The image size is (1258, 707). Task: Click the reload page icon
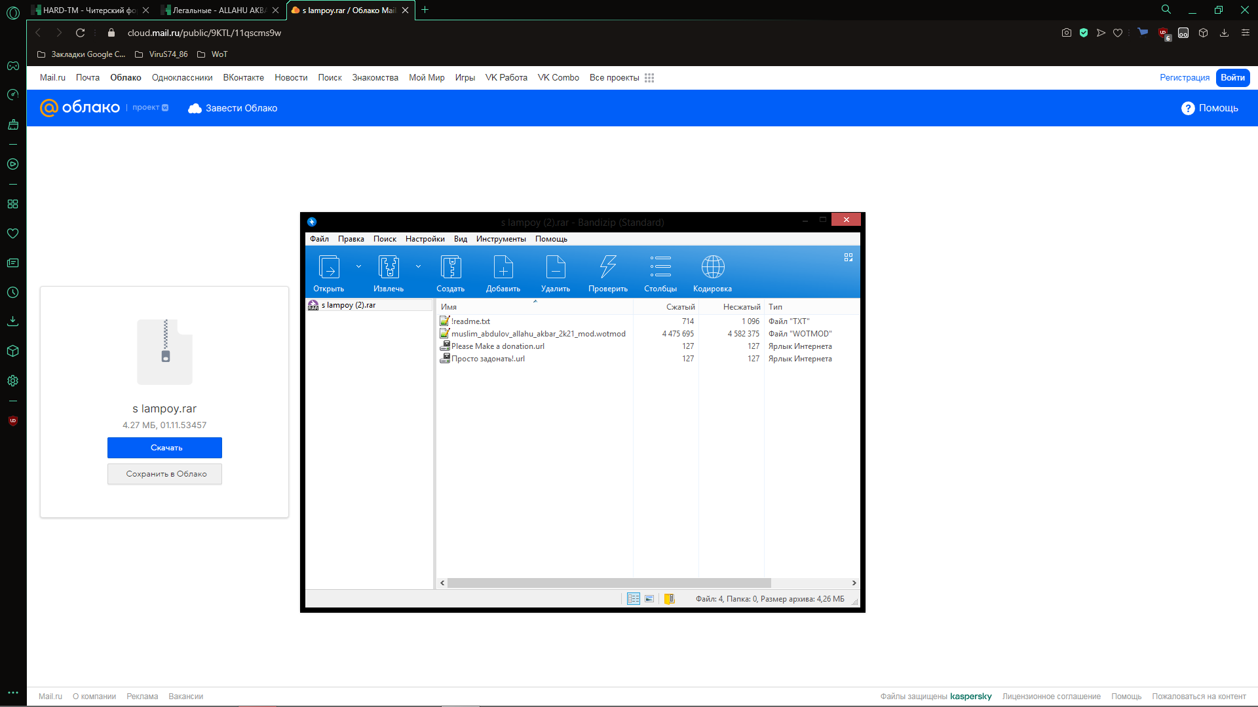coord(81,33)
